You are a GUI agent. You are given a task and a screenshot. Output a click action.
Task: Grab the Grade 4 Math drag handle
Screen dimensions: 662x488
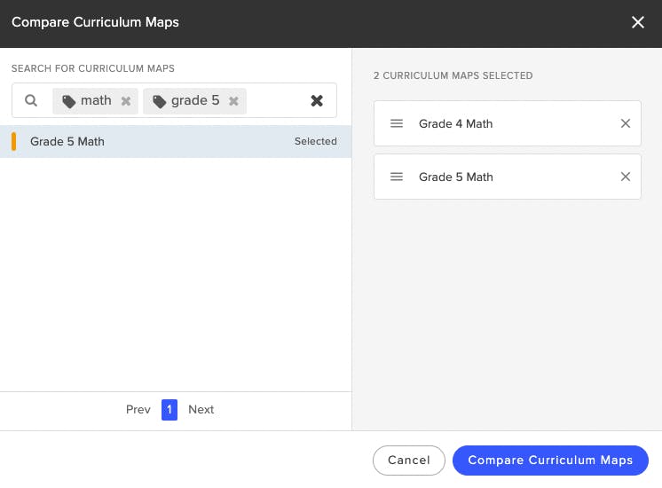(397, 123)
